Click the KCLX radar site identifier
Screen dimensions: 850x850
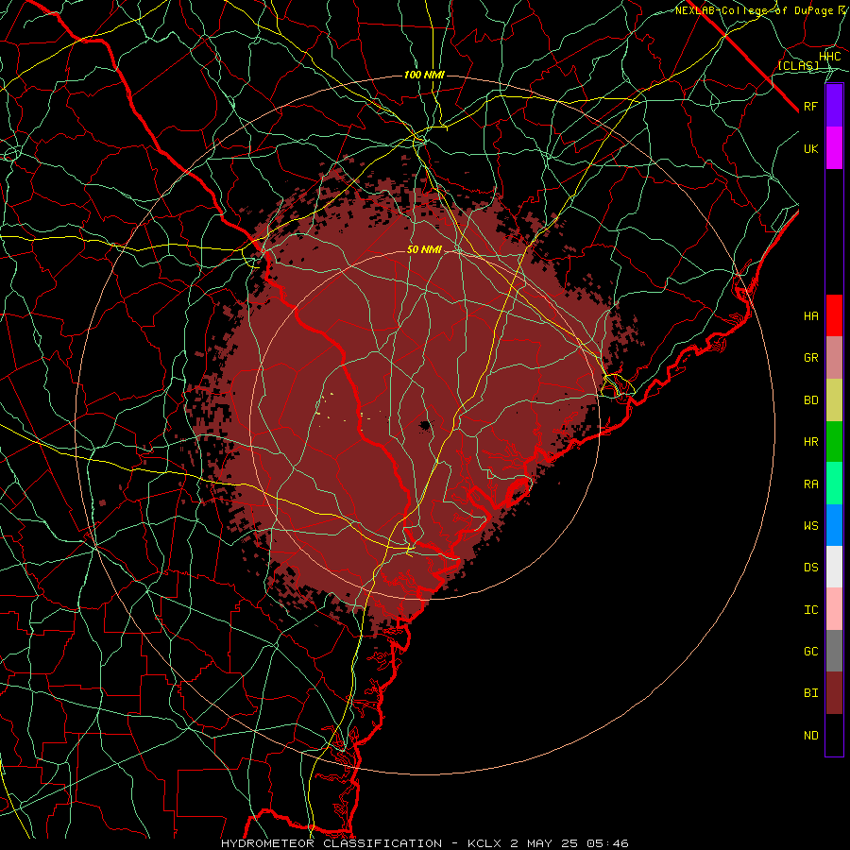pos(485,843)
